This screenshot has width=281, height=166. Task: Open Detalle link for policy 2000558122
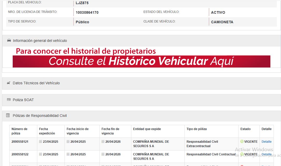(x=266, y=154)
